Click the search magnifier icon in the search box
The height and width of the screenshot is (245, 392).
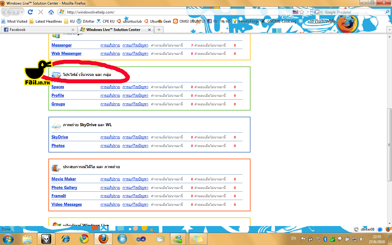click(387, 12)
